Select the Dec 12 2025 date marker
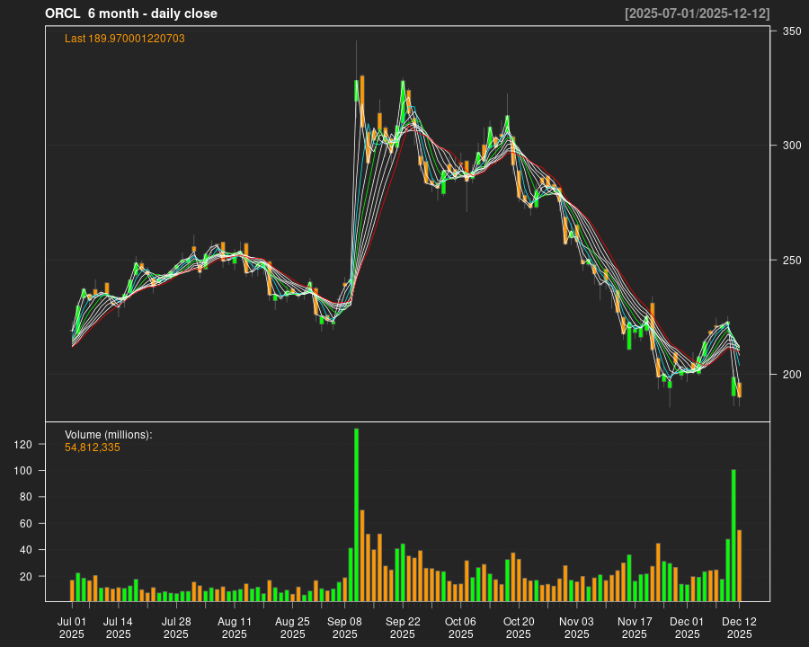Viewport: 809px width, 647px height. coord(739,627)
